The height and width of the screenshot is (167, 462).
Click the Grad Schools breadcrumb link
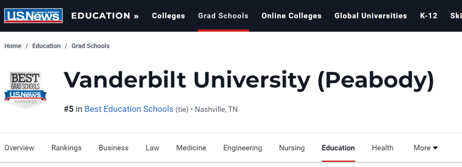(90, 46)
